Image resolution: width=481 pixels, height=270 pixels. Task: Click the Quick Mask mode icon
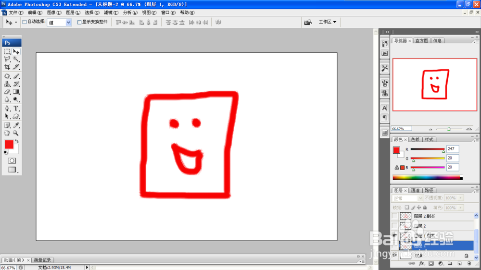click(12, 160)
